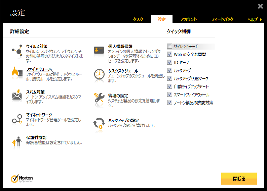
Task: Enable the Silent Mode (サイレントモード) checkbox
Action: click(170, 46)
